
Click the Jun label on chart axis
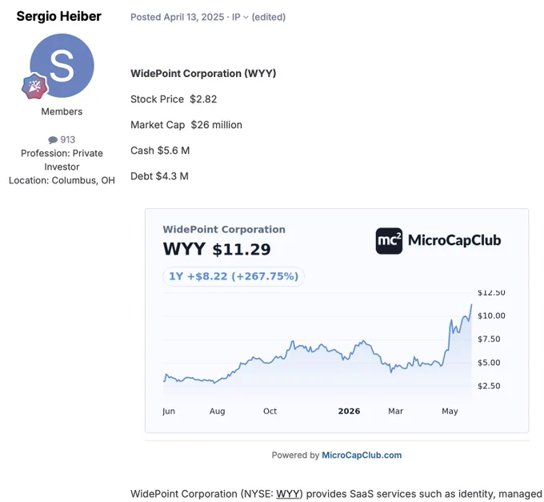169,412
